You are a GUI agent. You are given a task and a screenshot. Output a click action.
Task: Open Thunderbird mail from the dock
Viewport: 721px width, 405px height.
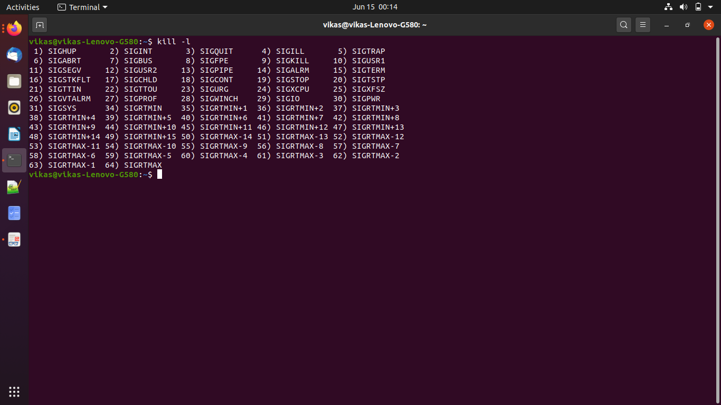click(14, 55)
